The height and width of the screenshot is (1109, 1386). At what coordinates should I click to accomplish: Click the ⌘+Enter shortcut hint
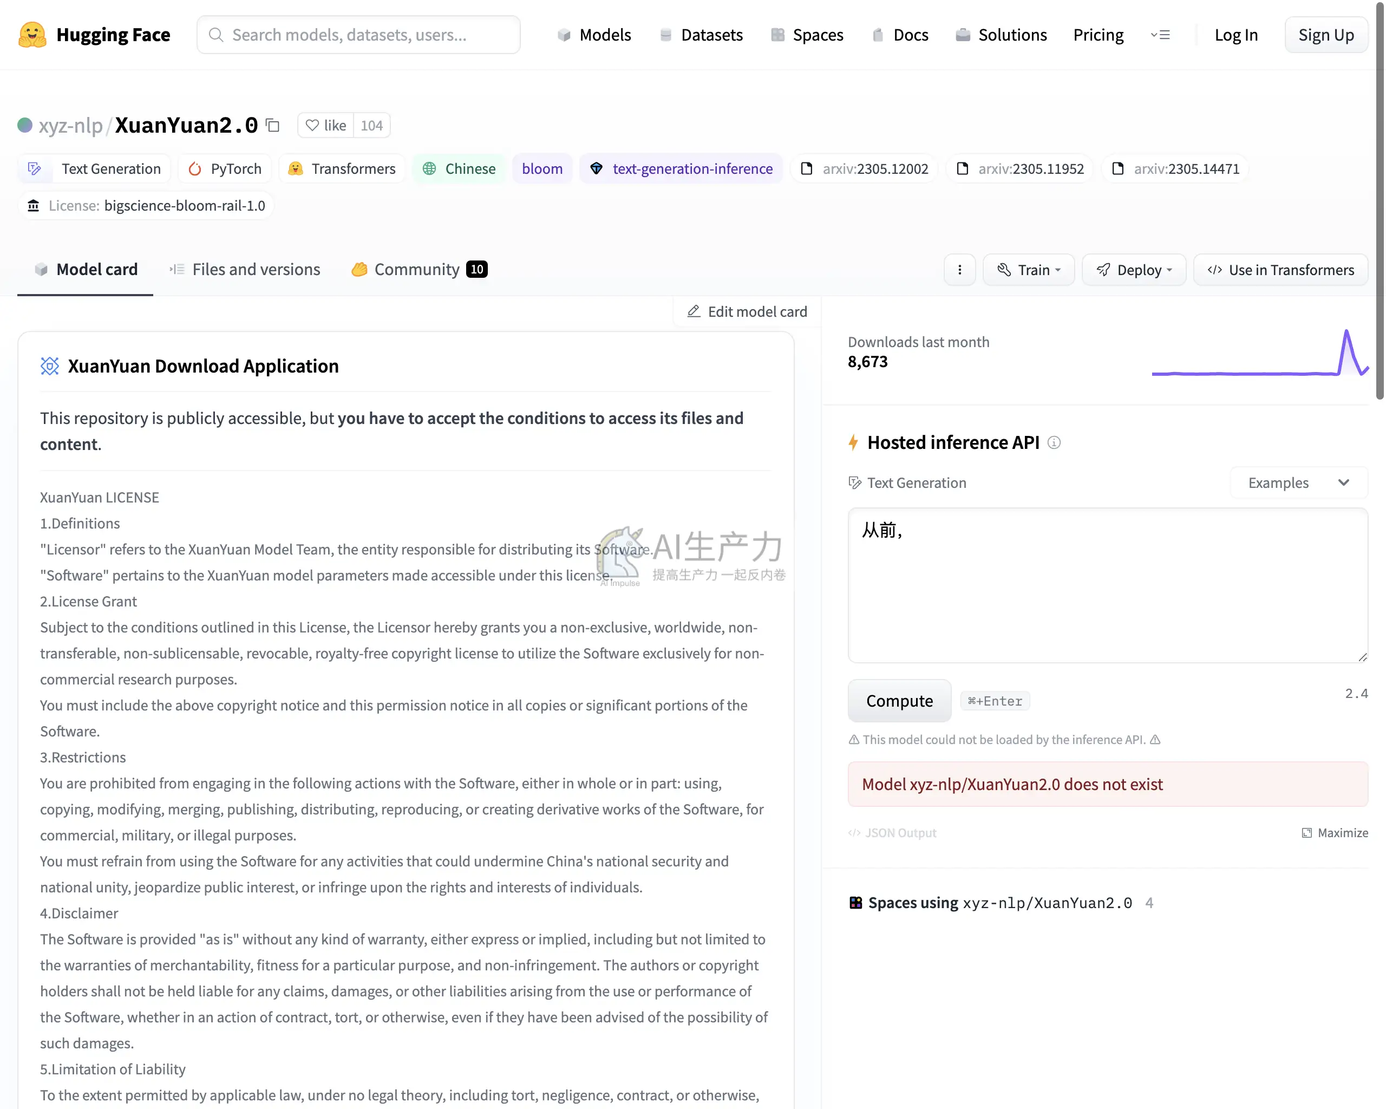click(995, 701)
